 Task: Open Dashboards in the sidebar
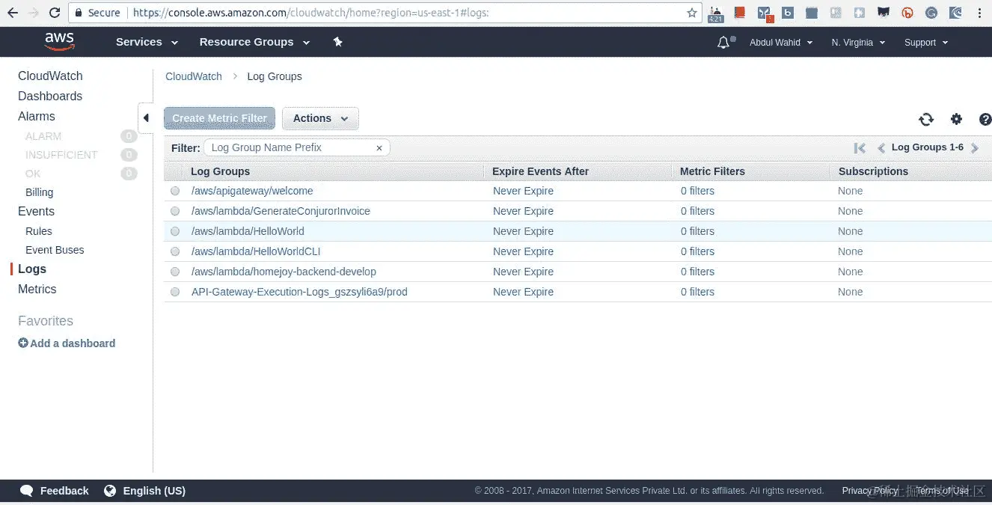(x=50, y=96)
